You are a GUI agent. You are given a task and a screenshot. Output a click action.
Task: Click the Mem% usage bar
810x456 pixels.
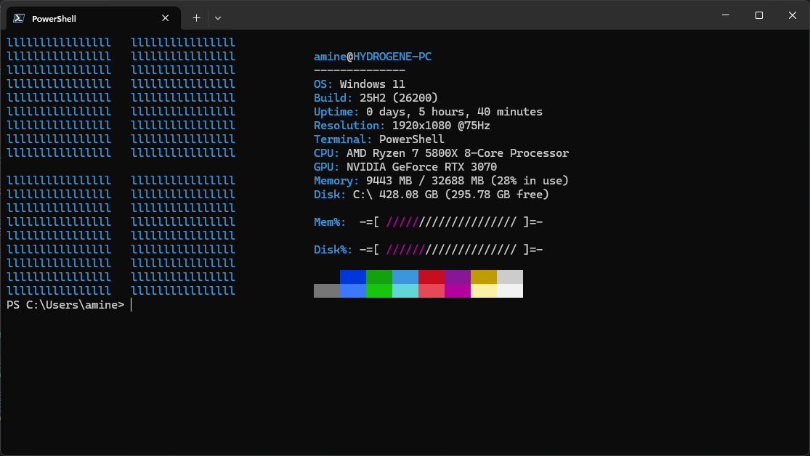click(451, 222)
